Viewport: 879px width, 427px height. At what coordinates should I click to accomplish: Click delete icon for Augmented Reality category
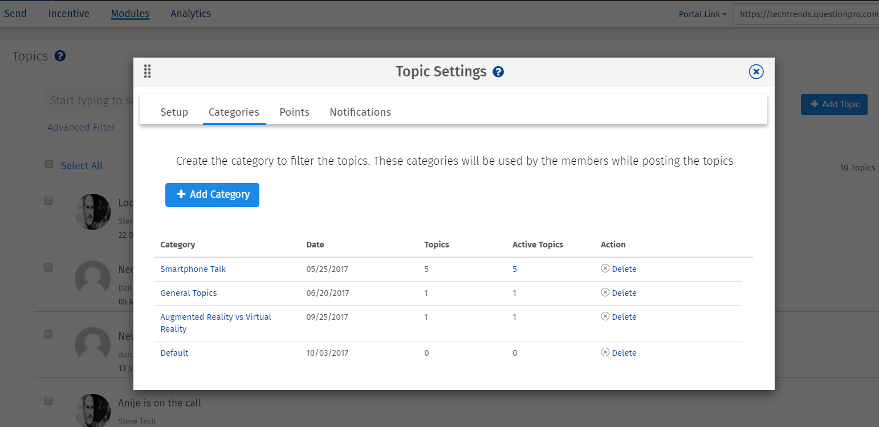click(x=605, y=316)
